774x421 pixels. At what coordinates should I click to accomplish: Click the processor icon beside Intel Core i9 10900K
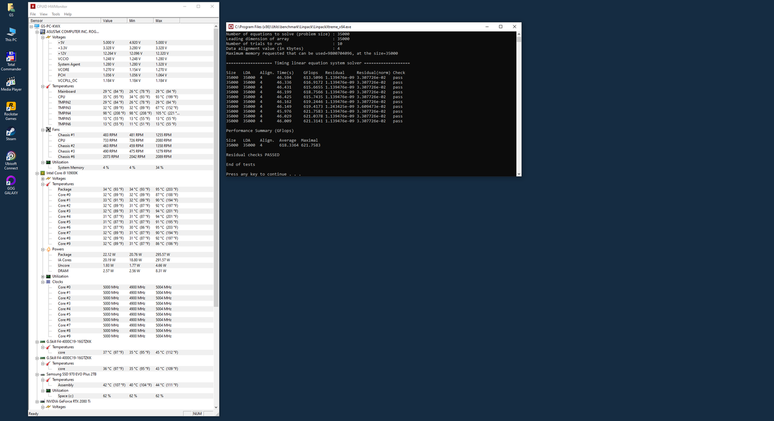click(42, 173)
